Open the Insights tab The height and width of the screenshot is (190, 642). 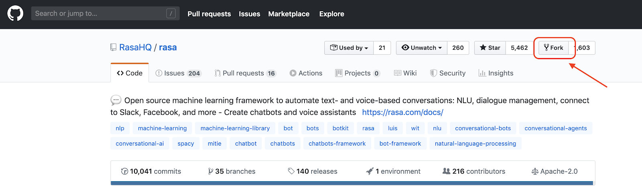point(496,73)
